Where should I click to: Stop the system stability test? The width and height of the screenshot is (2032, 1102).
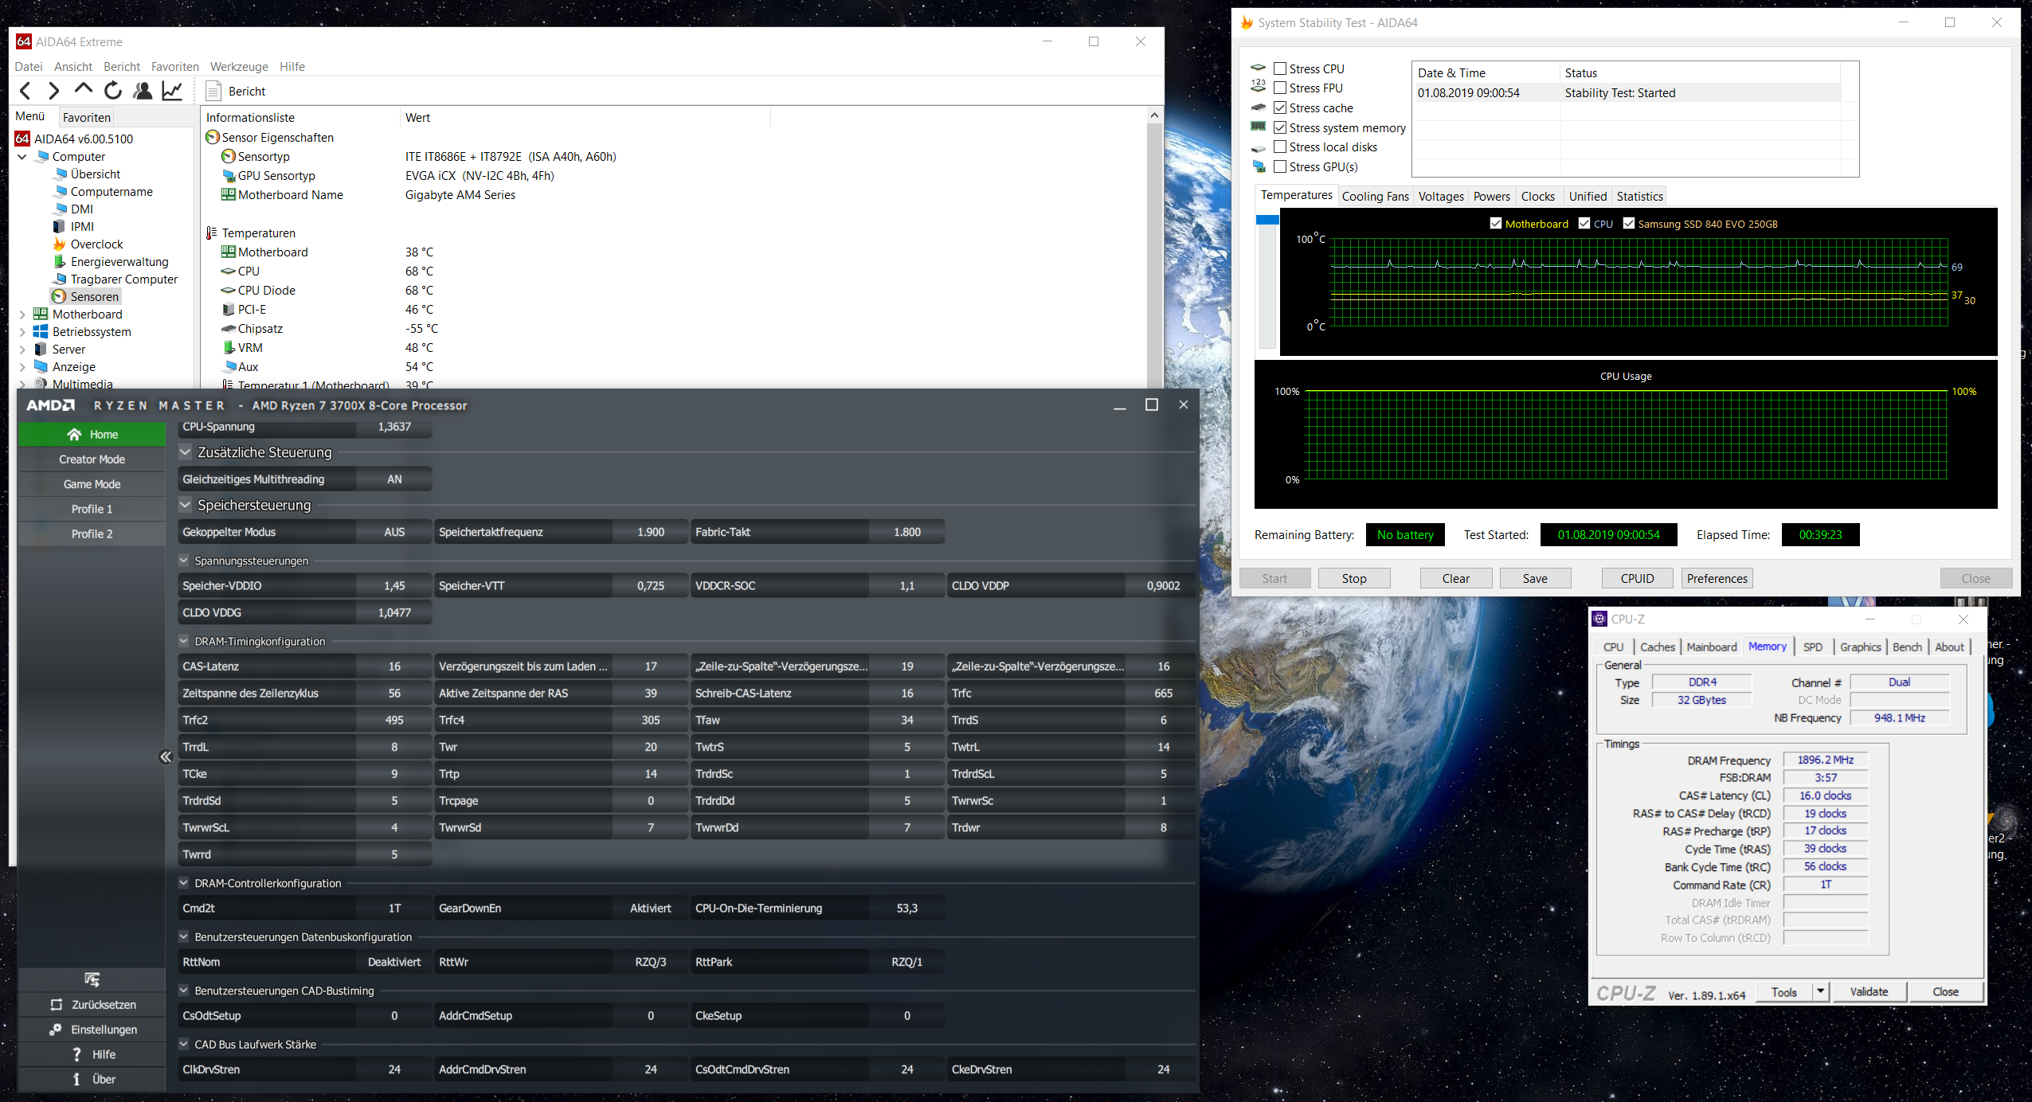tap(1353, 578)
